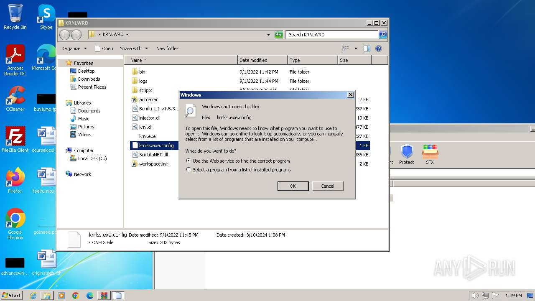Click the Protect shield icon in WinRAR
This screenshot has height=301, width=535.
(407, 154)
